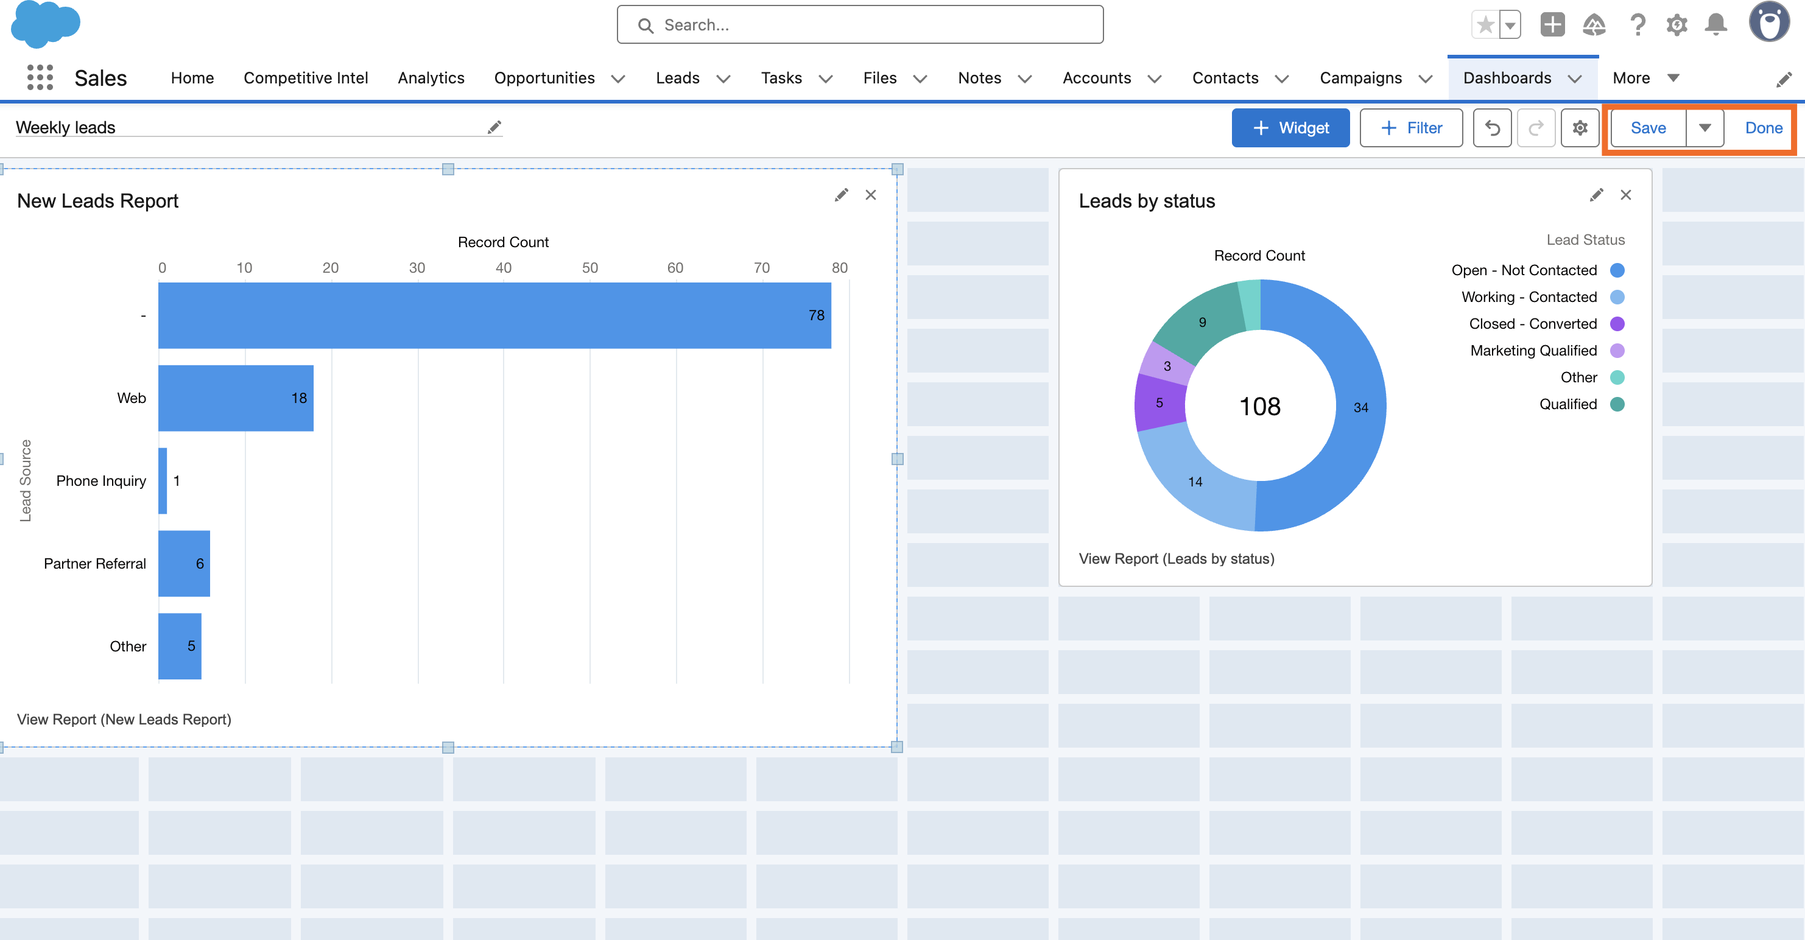The image size is (1805, 940).
Task: Open the Help question mark icon
Action: pos(1637,25)
